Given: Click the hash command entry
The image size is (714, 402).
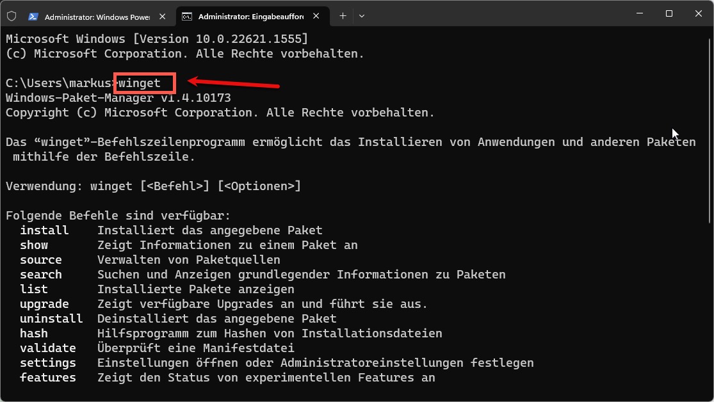Looking at the screenshot, I should click(33, 333).
